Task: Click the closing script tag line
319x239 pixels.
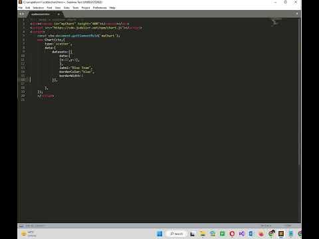Action: pos(46,96)
